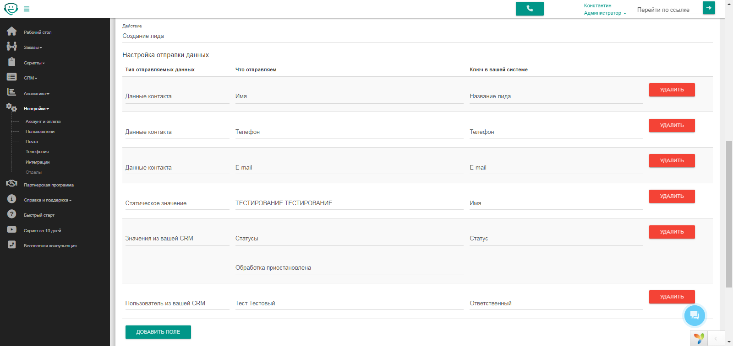Click the home icon for Рабочий стол
This screenshot has width=733, height=346.
[11, 32]
